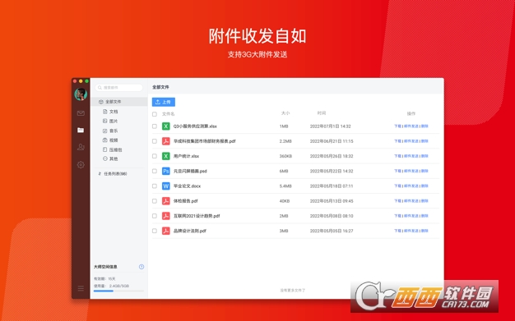Click the storage usage progress bar

(x=118, y=291)
